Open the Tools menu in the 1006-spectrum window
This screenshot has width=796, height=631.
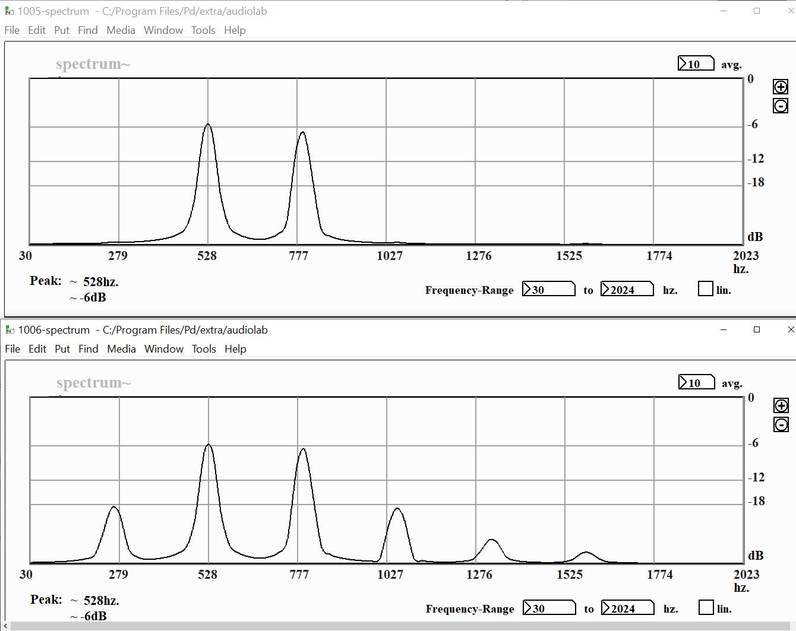pyautogui.click(x=204, y=349)
